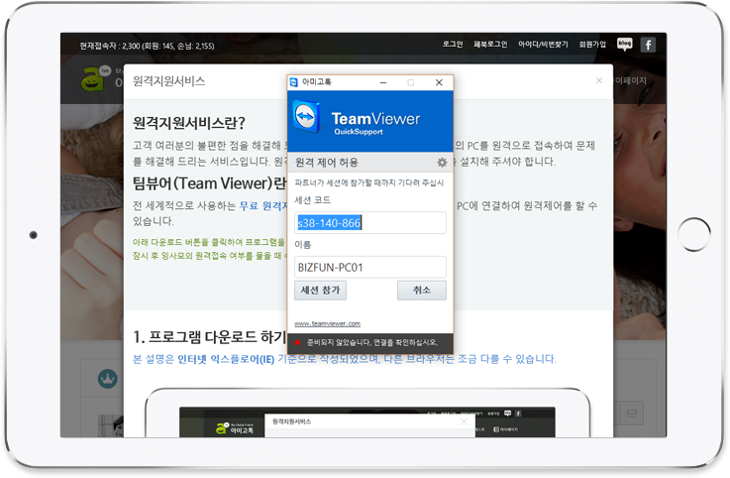Click the 세션 코드 input field

(369, 223)
